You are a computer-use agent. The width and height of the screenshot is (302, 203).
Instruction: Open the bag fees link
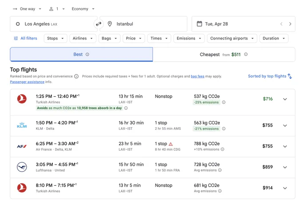pyautogui.click(x=198, y=76)
